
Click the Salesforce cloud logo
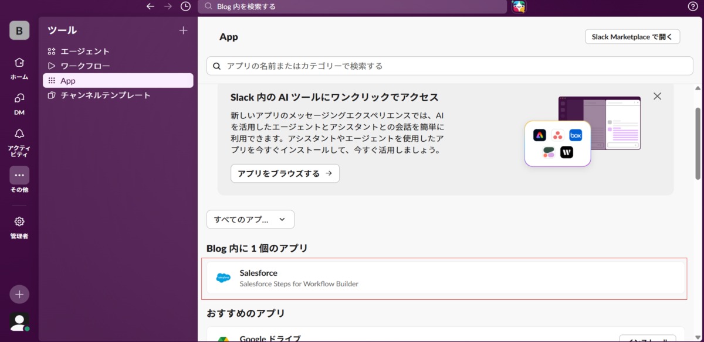[x=224, y=278]
